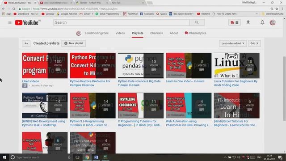Bookmark this page with the star

[x=277, y=8]
